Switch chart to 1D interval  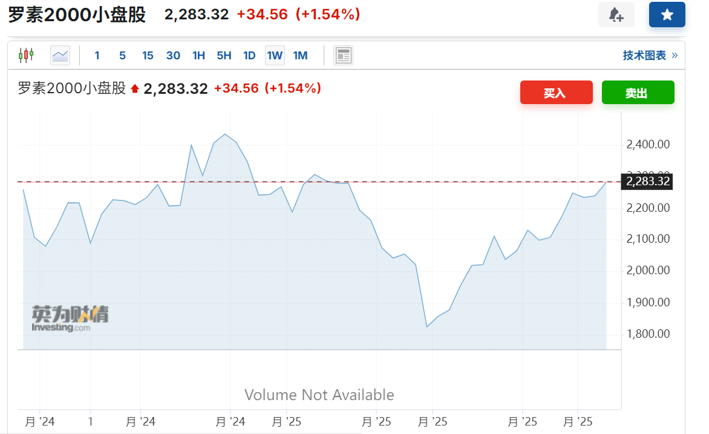249,56
